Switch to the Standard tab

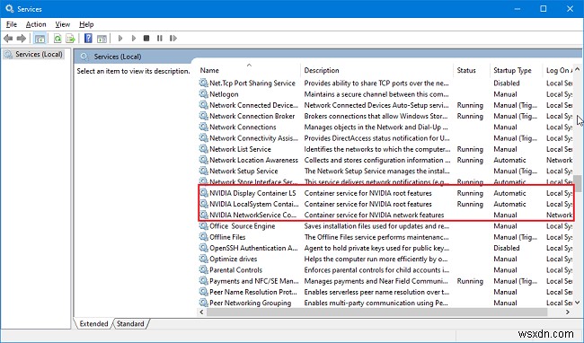tap(130, 323)
